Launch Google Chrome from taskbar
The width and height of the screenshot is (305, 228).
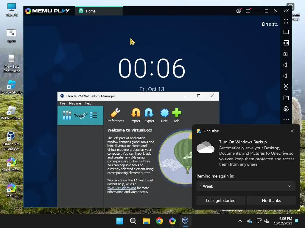(x=159, y=221)
